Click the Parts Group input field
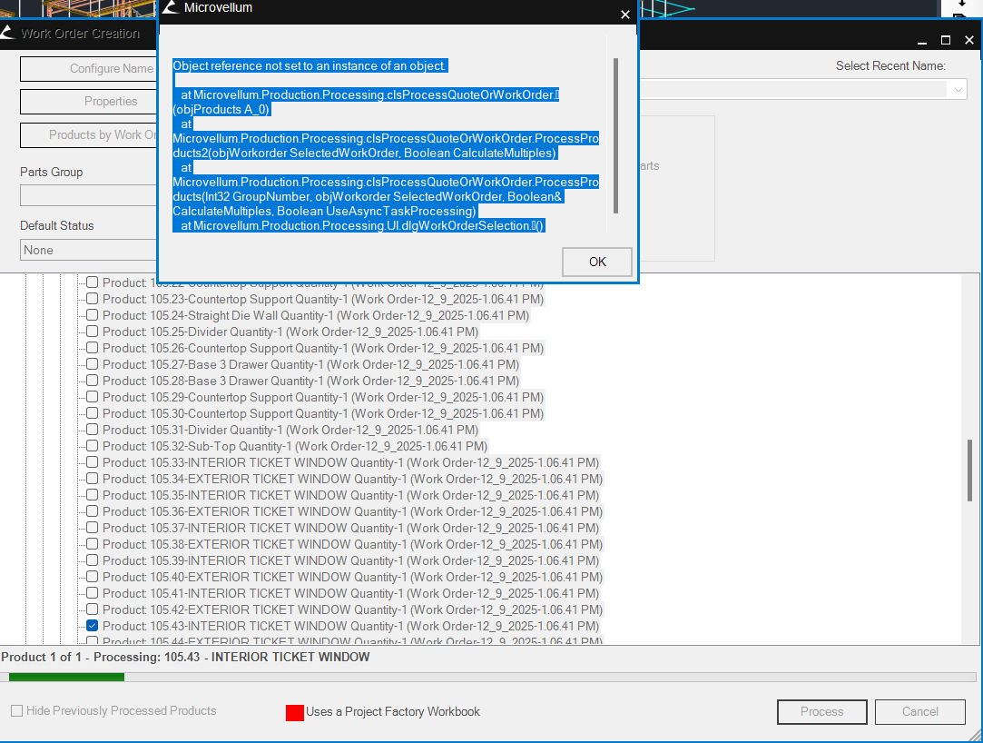983x743 pixels. click(89, 196)
